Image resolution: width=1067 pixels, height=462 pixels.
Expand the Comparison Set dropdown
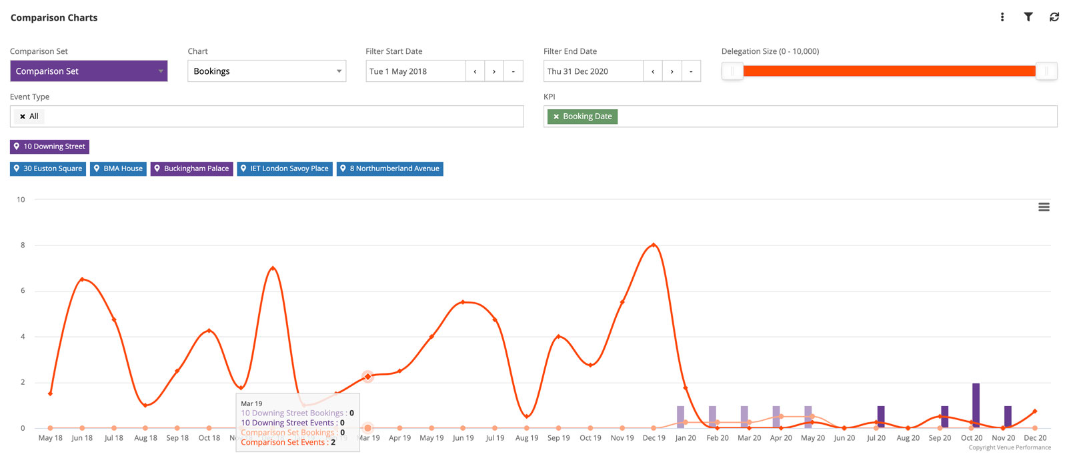pyautogui.click(x=89, y=71)
